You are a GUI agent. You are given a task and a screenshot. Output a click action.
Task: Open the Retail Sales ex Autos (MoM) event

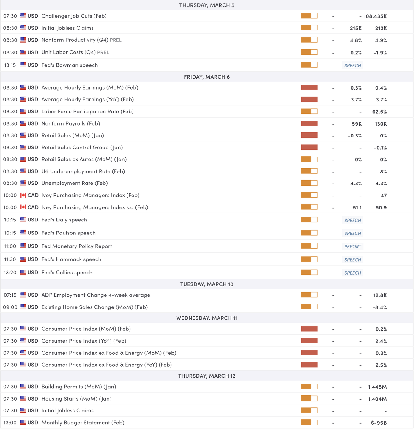pyautogui.click(x=84, y=160)
